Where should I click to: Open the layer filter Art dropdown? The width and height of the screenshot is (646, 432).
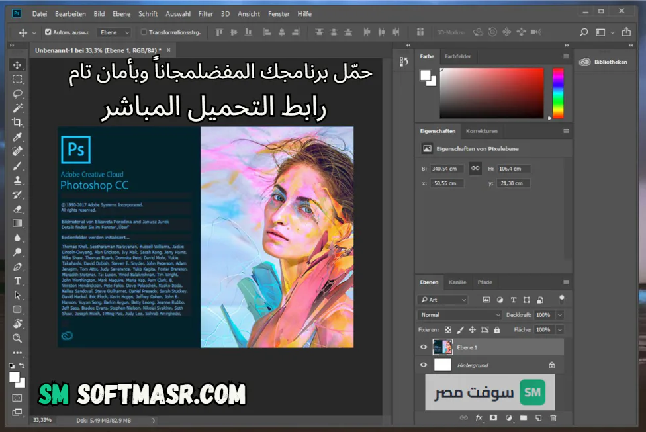(443, 300)
